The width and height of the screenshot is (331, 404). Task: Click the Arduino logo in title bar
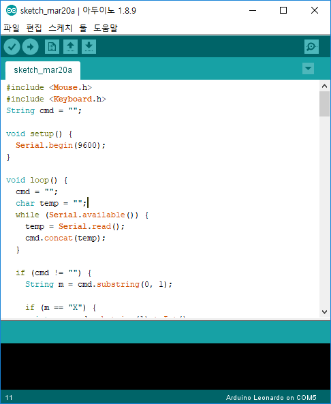[12, 10]
